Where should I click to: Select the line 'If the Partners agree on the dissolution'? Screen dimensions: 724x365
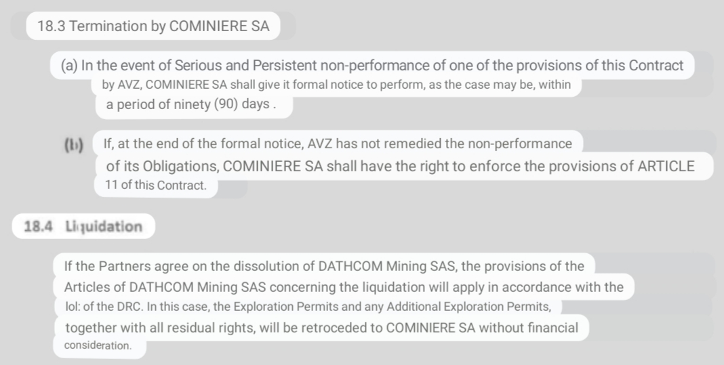(x=323, y=265)
